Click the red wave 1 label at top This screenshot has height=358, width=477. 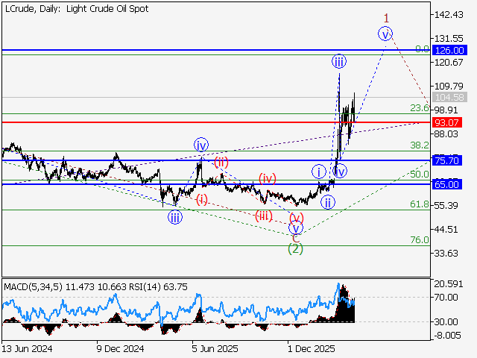click(386, 17)
